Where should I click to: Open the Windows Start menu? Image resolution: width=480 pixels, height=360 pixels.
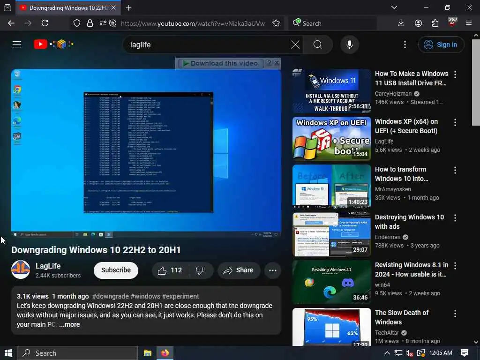pos(8,353)
